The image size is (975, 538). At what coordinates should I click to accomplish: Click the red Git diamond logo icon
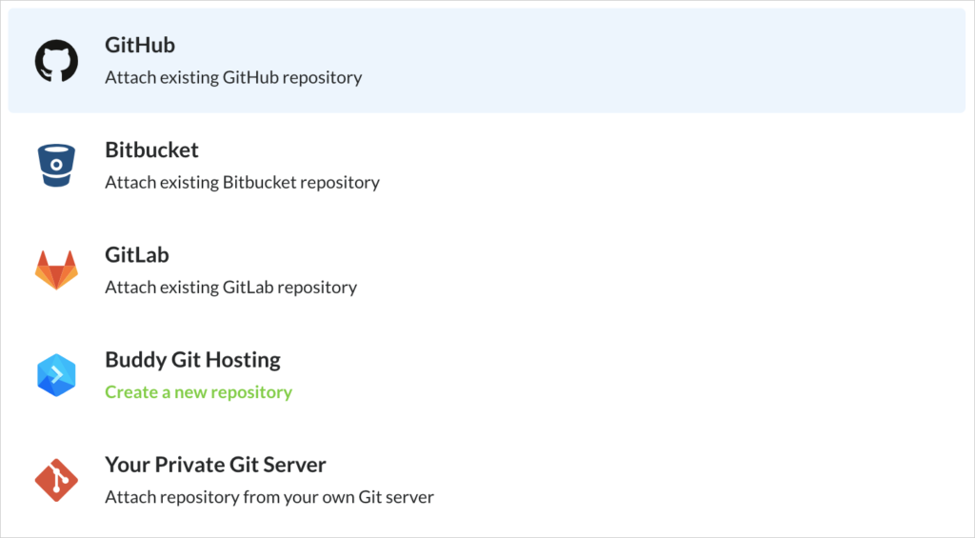(56, 480)
